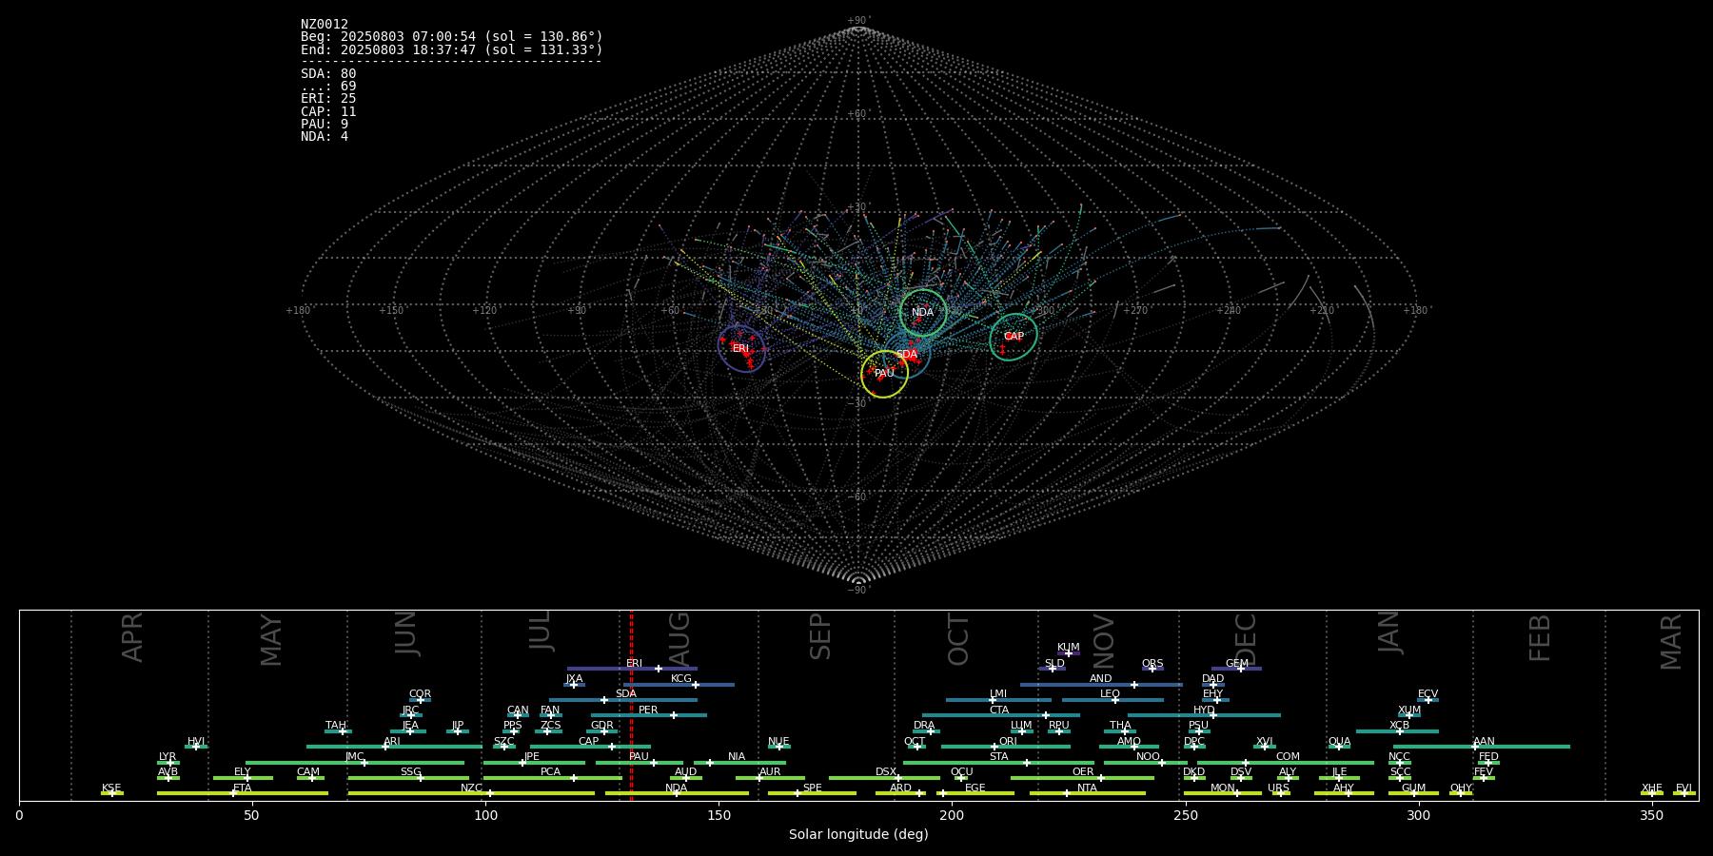Click the URS shower bar in timeline

[x=1281, y=793]
